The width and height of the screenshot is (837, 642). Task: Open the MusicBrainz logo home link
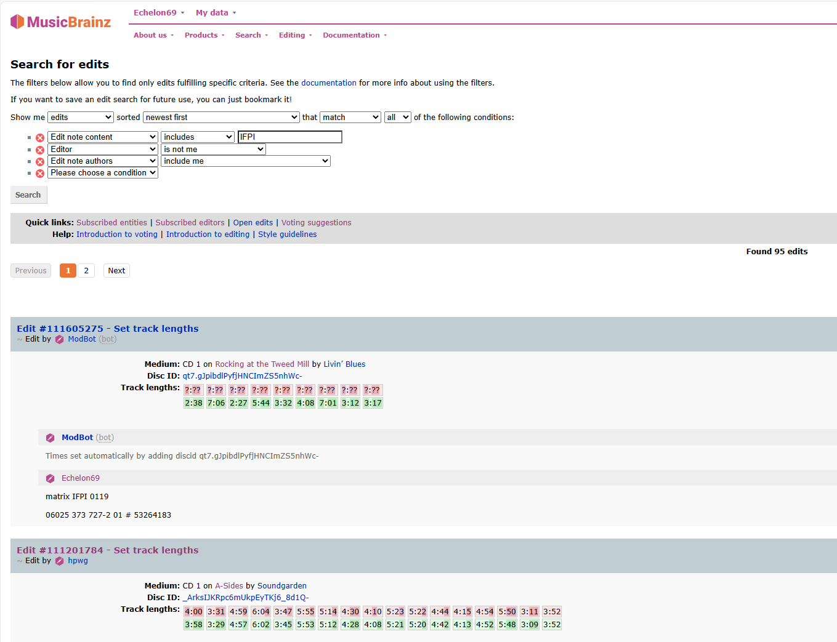60,22
